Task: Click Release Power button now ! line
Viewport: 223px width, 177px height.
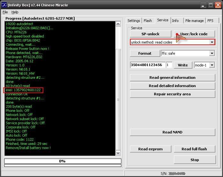Action: tap(27, 49)
